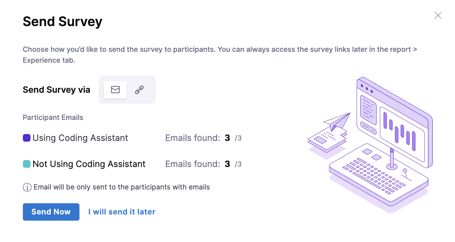Click the info icon beside email notice

click(27, 187)
